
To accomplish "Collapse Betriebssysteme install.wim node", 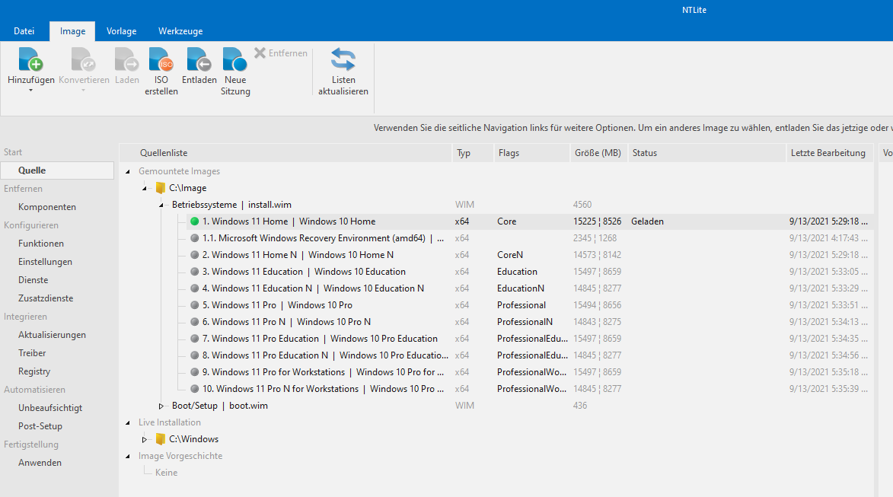I will pyautogui.click(x=161, y=205).
